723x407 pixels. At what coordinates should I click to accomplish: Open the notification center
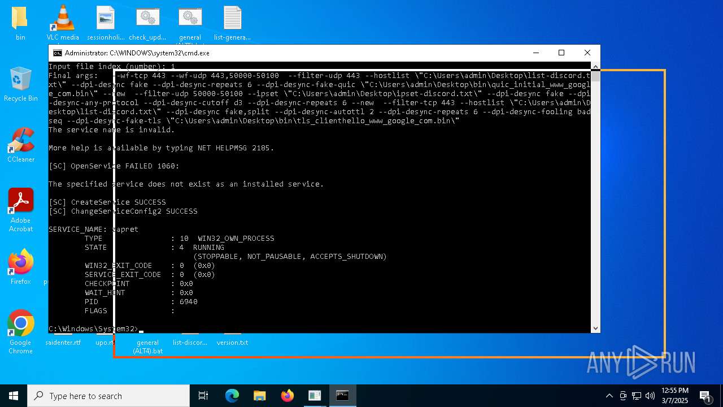tap(705, 396)
